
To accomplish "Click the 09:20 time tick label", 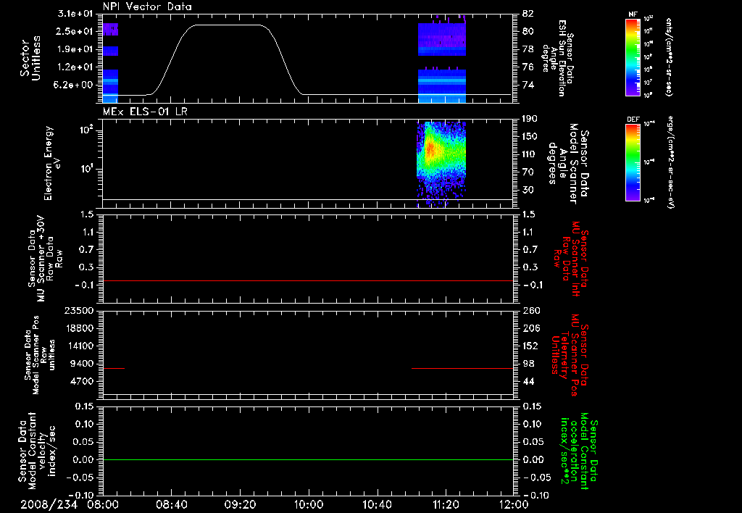I will pyautogui.click(x=240, y=504).
